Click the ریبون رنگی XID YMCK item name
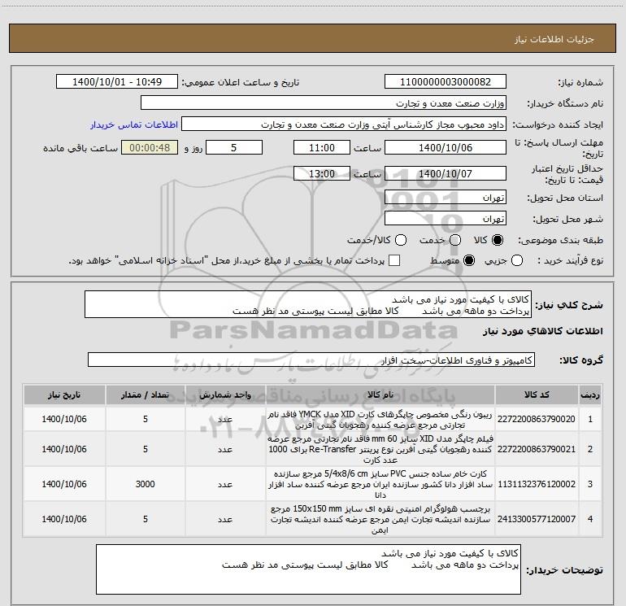The image size is (626, 606). pyautogui.click(x=380, y=420)
